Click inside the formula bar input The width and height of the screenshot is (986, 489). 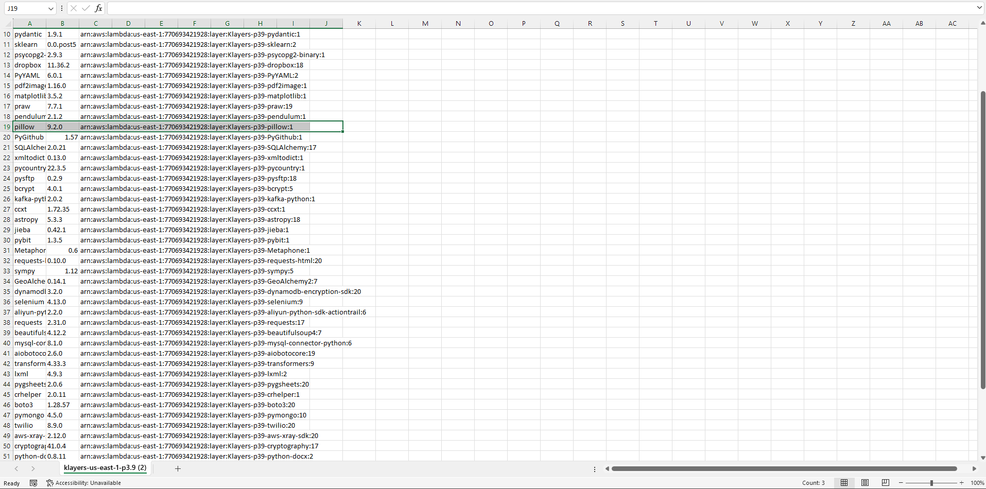tap(541, 8)
